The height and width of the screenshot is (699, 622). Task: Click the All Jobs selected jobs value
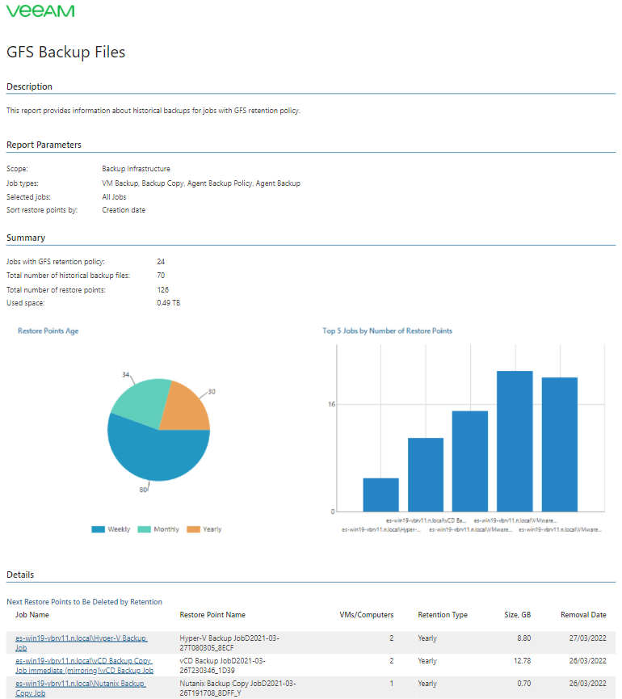click(114, 197)
